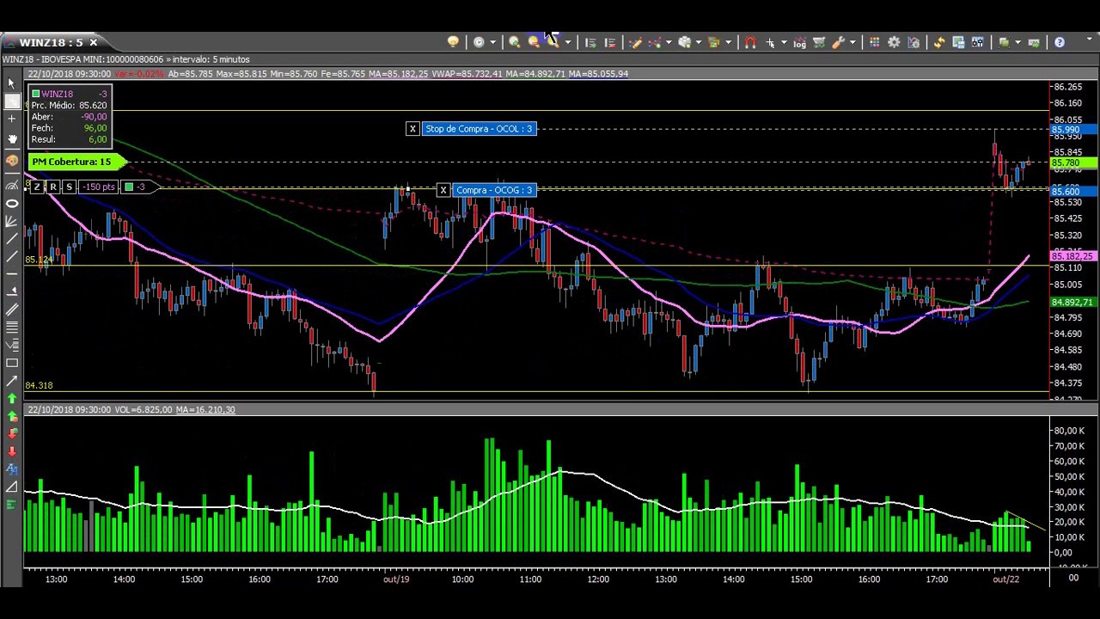This screenshot has height=619, width=1100.
Task: Toggle the red magnet snap mode
Action: 750,42
